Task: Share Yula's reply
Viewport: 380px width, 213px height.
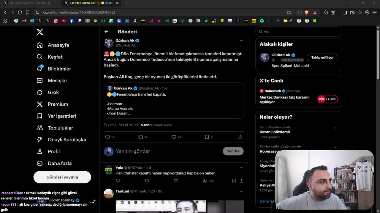Action: point(241,181)
